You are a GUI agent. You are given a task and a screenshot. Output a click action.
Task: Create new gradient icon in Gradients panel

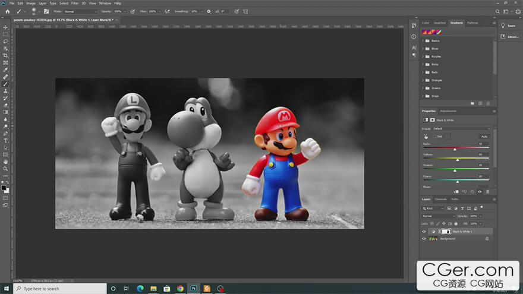[x=480, y=103]
